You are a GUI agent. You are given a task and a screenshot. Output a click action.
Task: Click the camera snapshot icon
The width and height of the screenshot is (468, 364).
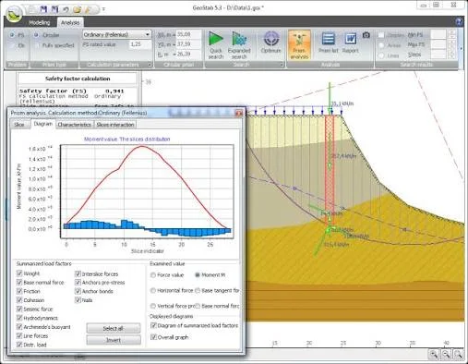click(366, 35)
